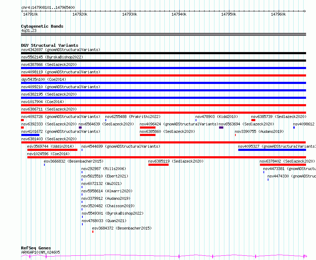Click nsv6382195 Sedlazeck2020 label
The width and height of the screenshot is (316, 260).
pos(49,94)
